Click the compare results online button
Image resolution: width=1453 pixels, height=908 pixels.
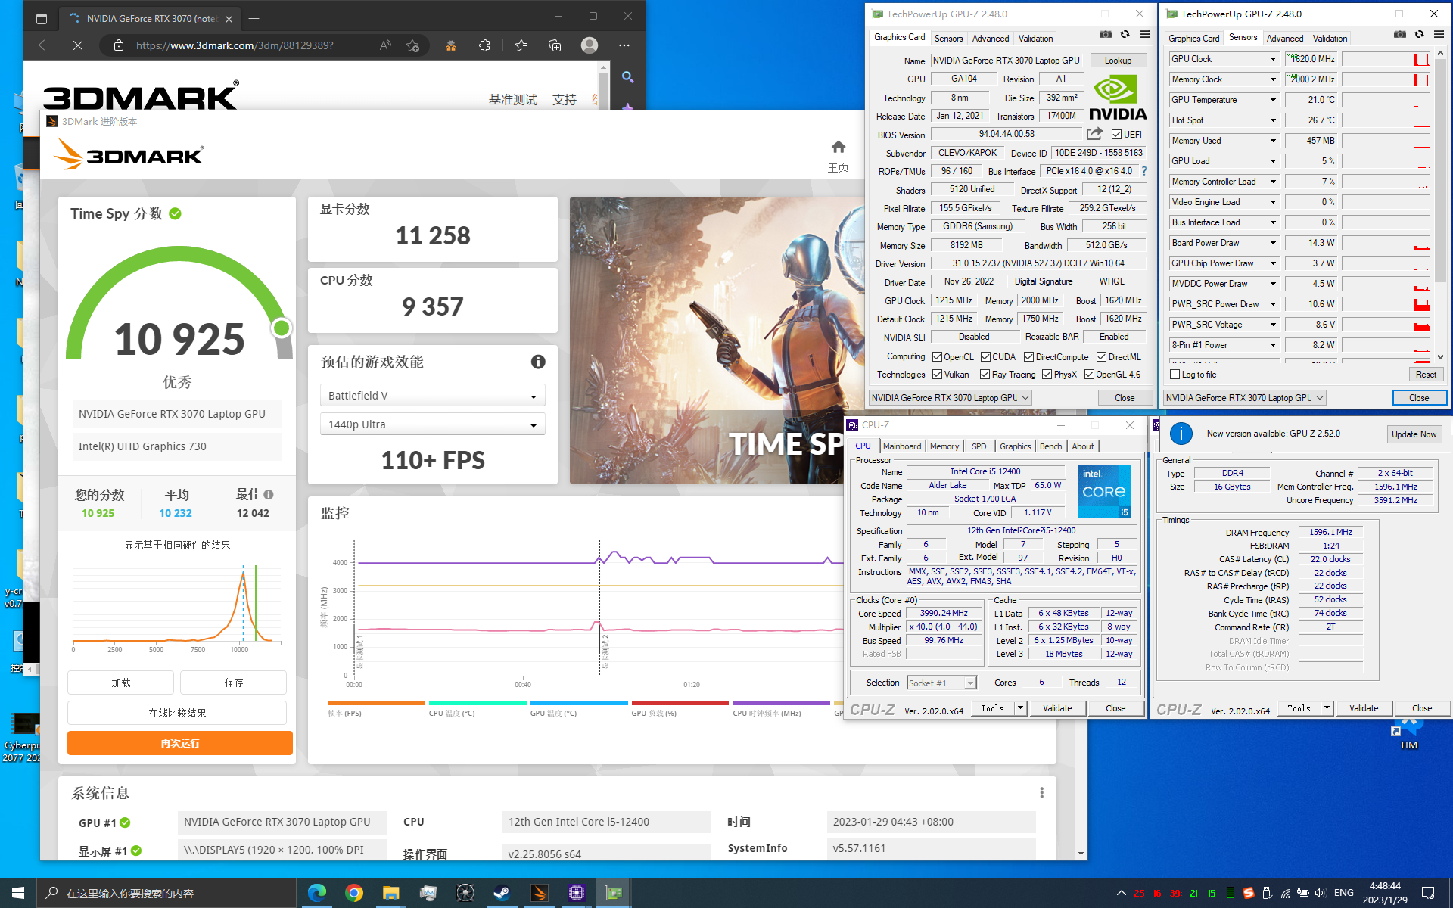click(x=177, y=713)
